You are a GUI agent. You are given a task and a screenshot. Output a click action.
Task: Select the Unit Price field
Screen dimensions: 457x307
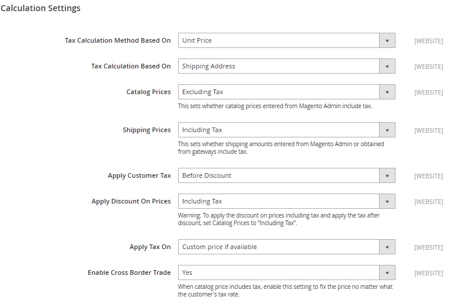click(x=287, y=40)
